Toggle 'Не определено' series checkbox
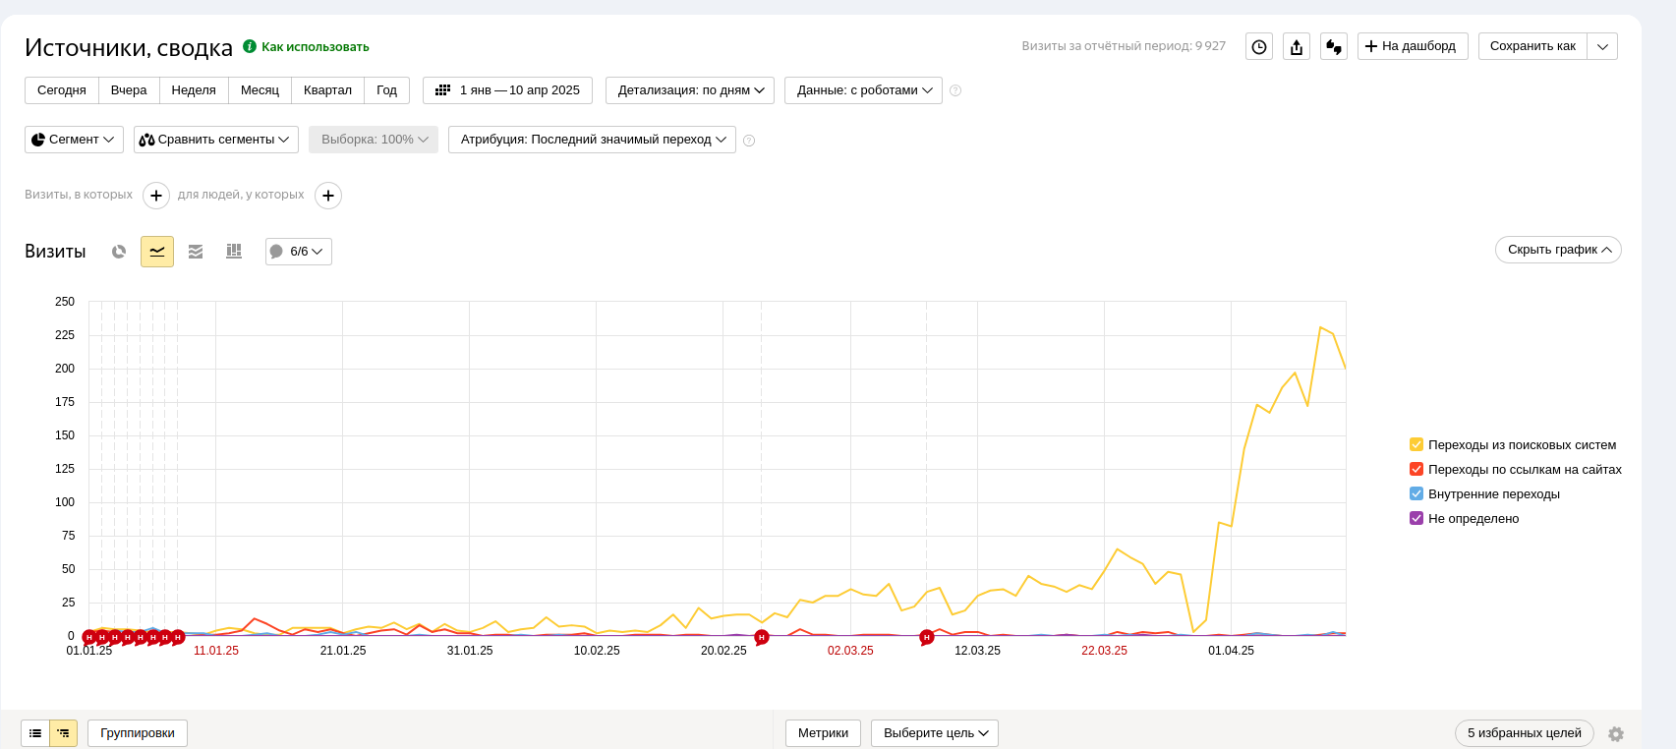Screen dimensions: 1676x749 [1416, 519]
